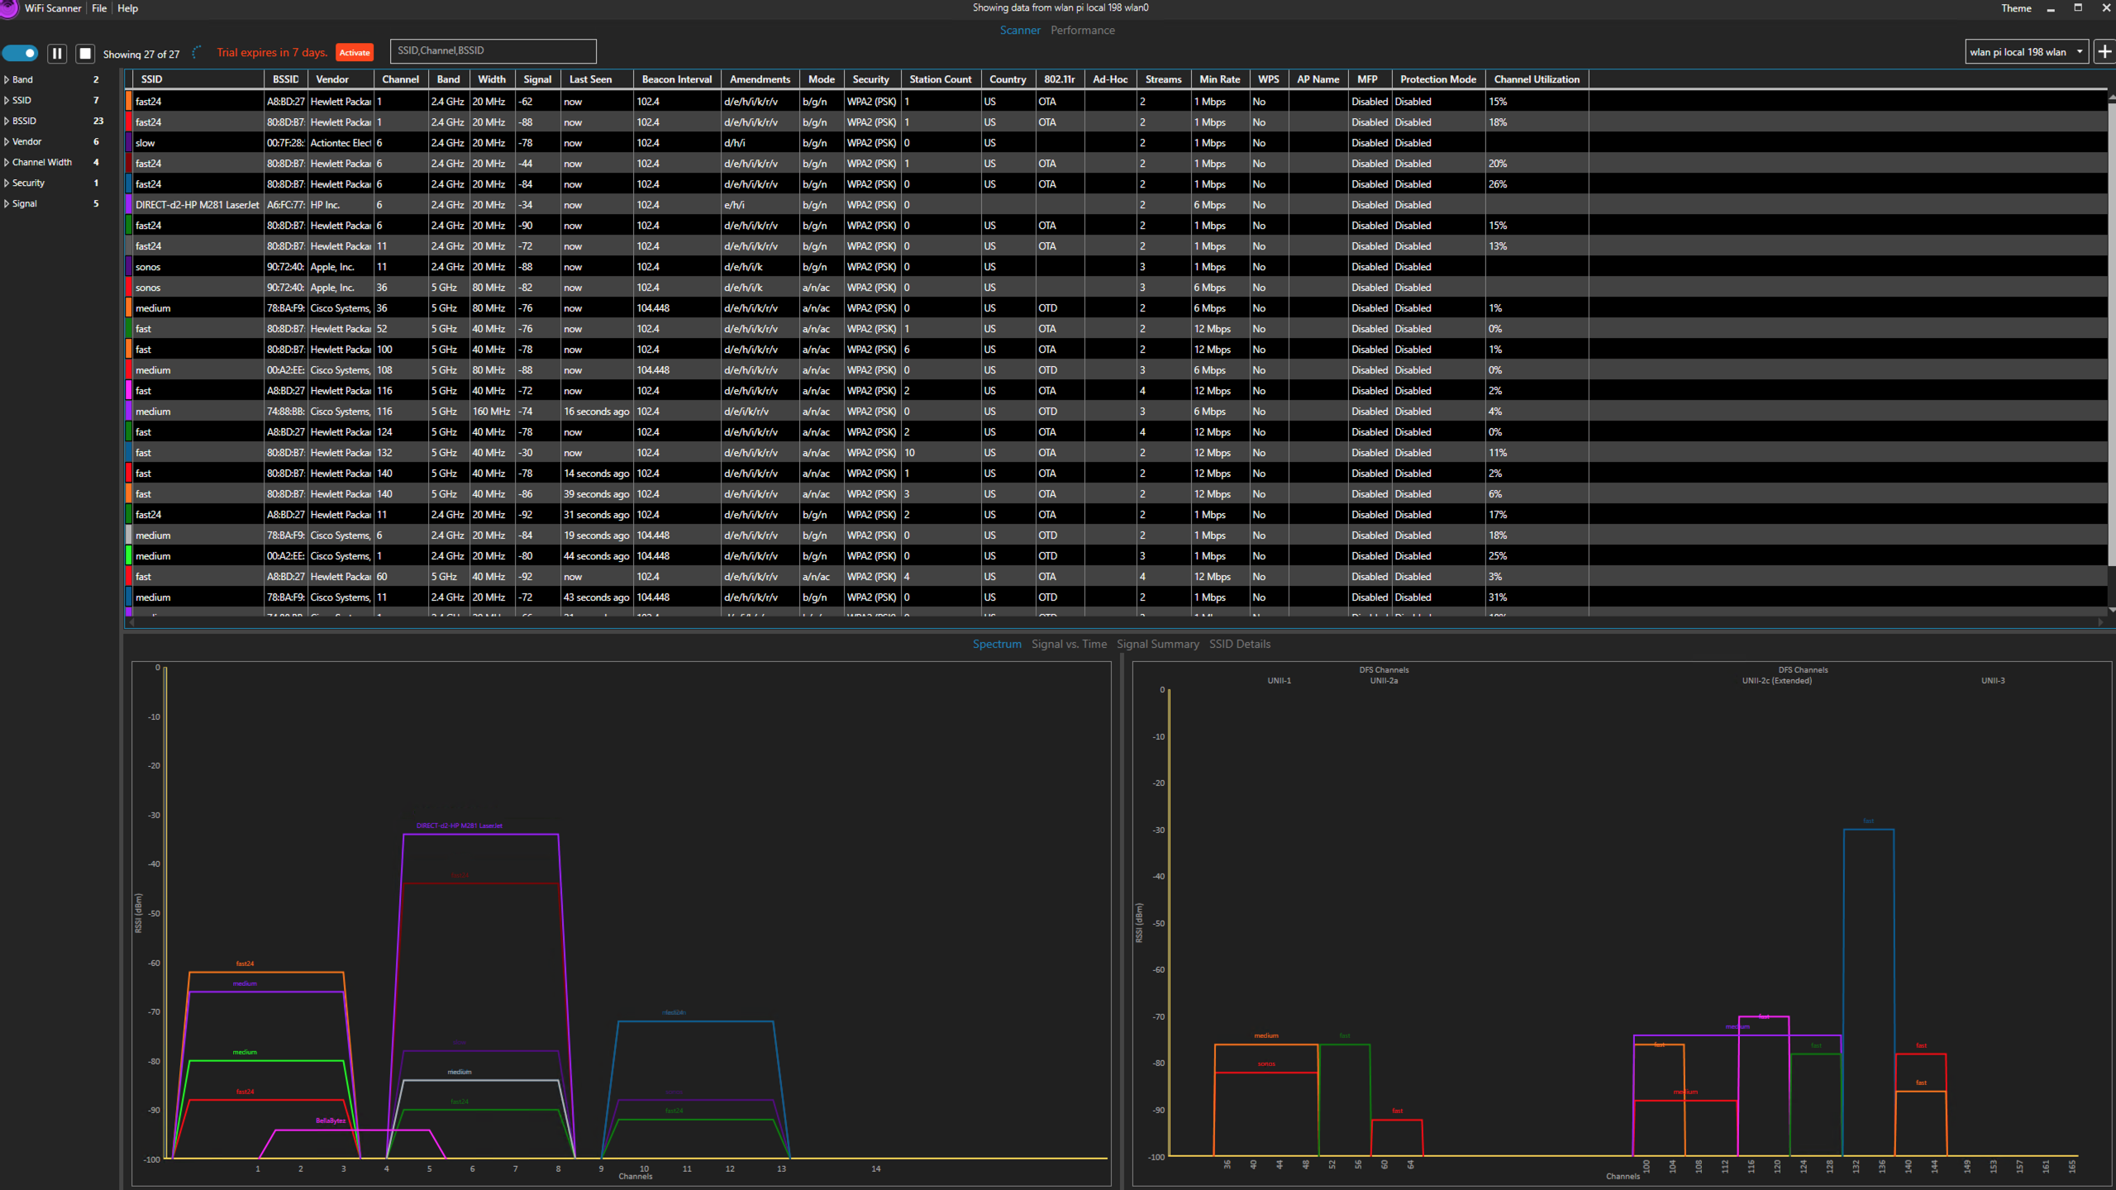This screenshot has height=1190, width=2116.
Task: Open the File menu
Action: click(99, 8)
